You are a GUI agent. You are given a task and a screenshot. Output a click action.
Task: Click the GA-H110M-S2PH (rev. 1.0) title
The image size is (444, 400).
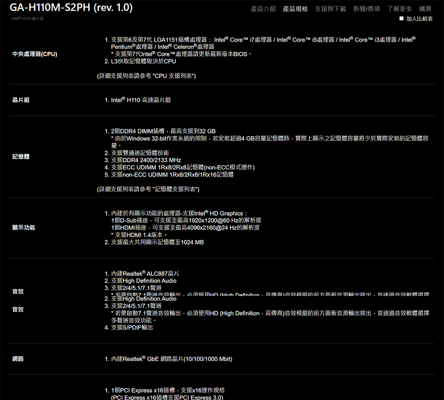pos(71,8)
